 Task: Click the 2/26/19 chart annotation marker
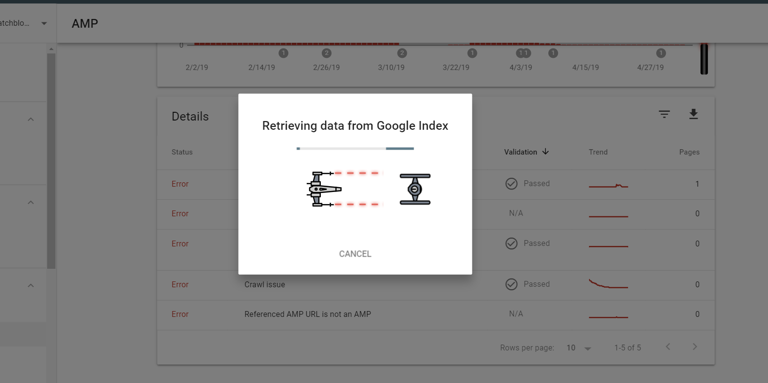[x=327, y=53]
